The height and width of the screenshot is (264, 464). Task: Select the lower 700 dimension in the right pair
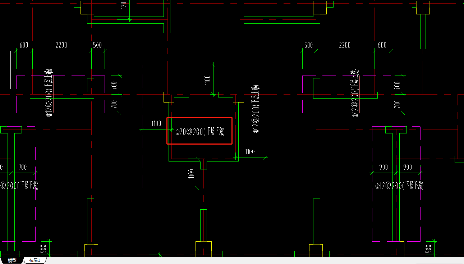pos(397,104)
